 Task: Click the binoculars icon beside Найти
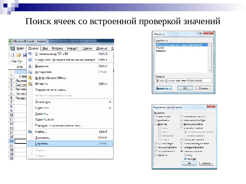[30, 132]
